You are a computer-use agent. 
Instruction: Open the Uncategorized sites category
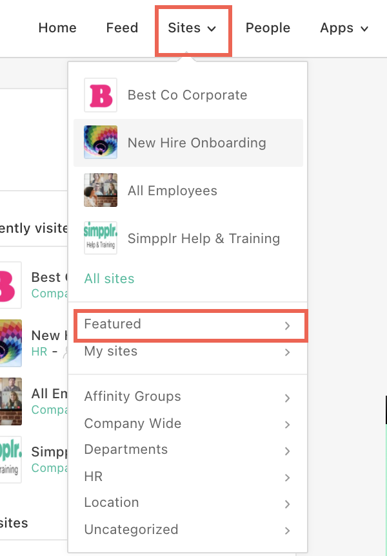coord(188,529)
